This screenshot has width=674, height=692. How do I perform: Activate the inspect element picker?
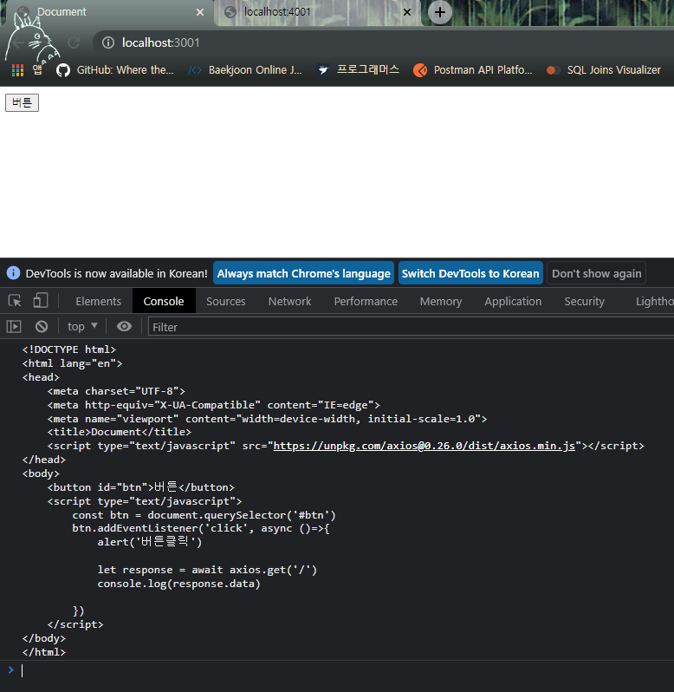[x=15, y=301]
